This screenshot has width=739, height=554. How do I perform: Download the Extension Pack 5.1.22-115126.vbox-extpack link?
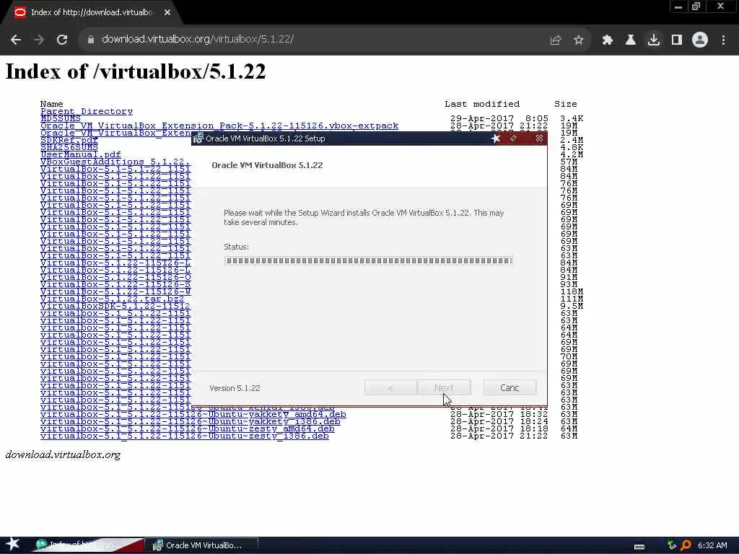tap(219, 126)
